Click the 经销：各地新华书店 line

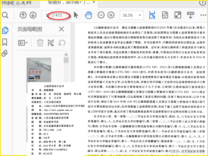point(45,122)
